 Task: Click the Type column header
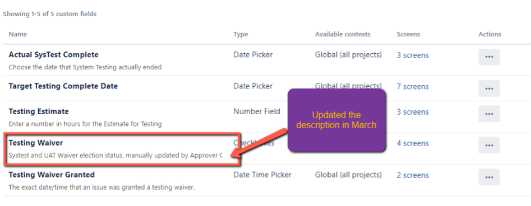(241, 35)
